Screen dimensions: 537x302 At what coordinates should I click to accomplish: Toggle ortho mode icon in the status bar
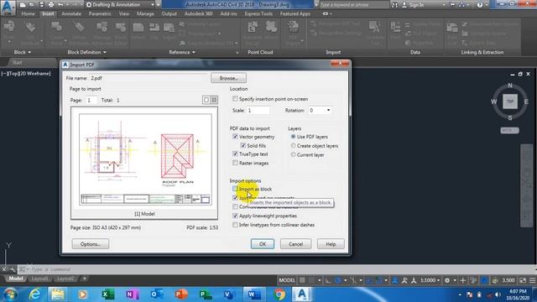(x=328, y=280)
